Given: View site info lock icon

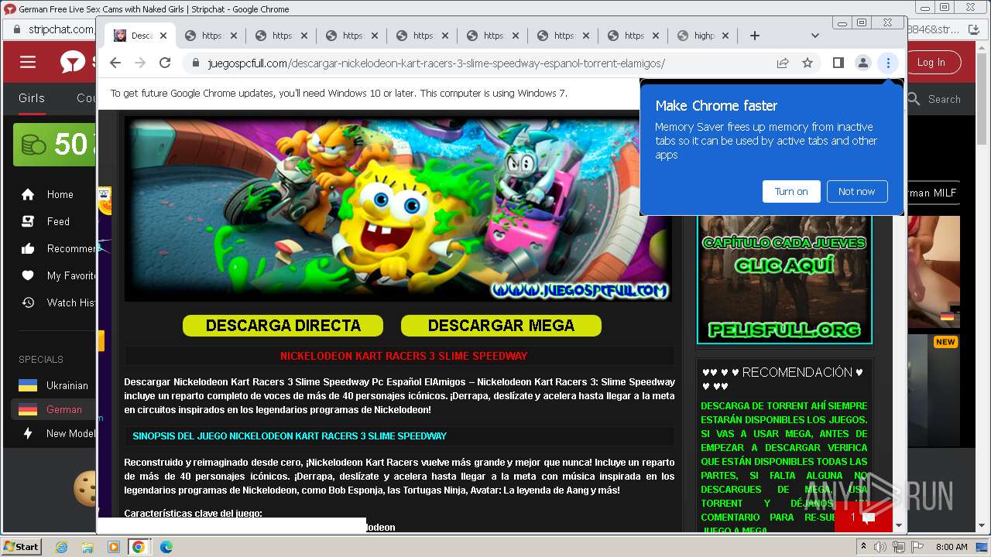Looking at the screenshot, I should (195, 63).
